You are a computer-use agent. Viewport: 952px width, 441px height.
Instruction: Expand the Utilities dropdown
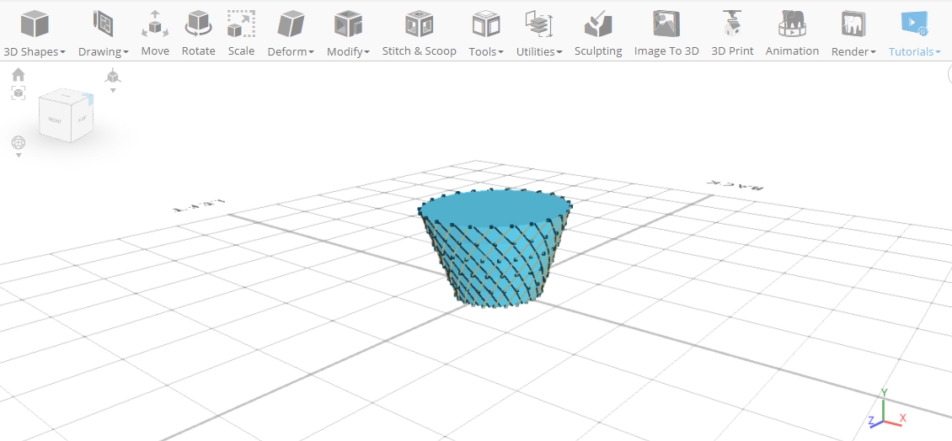[539, 34]
